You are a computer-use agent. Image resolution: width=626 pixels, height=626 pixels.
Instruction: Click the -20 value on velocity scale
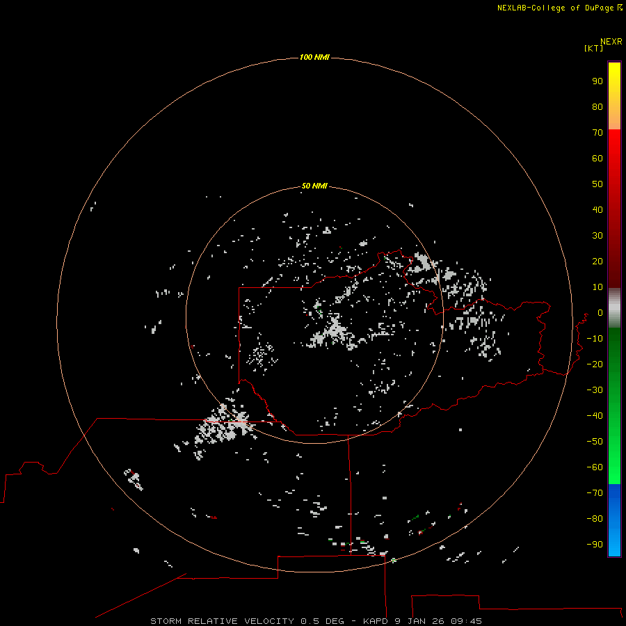coord(595,364)
